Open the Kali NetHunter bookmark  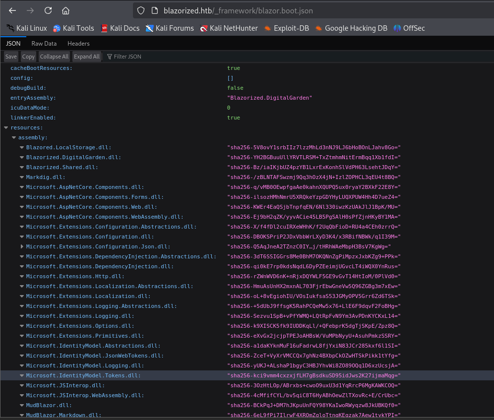pyautogui.click(x=229, y=28)
